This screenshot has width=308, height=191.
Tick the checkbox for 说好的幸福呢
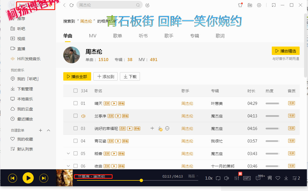[76, 128]
